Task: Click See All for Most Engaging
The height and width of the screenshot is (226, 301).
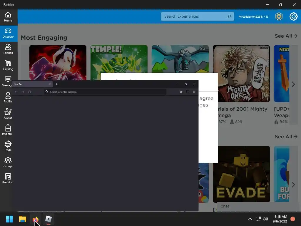Action: tap(286, 36)
